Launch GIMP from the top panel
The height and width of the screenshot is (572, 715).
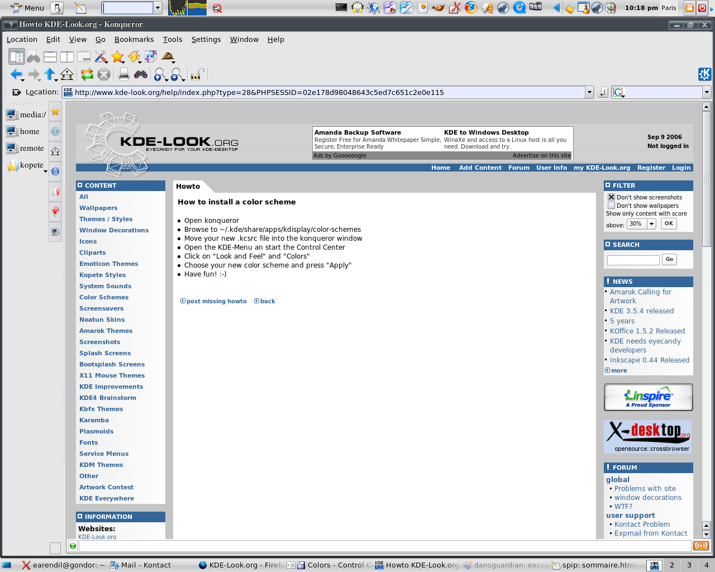pyautogui.click(x=438, y=8)
